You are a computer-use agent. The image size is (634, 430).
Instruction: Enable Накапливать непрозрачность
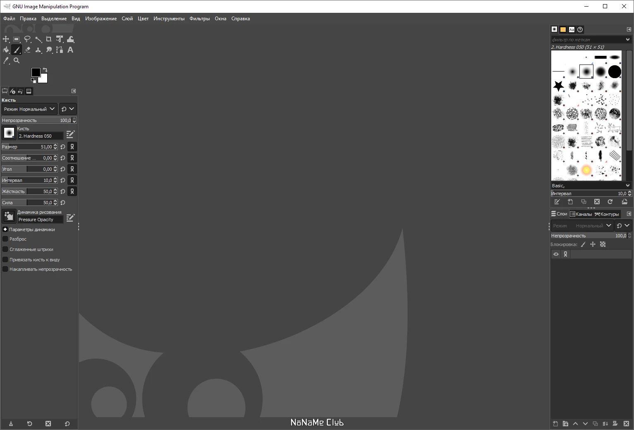pos(5,269)
